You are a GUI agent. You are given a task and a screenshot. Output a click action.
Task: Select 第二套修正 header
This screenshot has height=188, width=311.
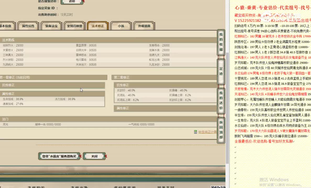click(x=165, y=77)
